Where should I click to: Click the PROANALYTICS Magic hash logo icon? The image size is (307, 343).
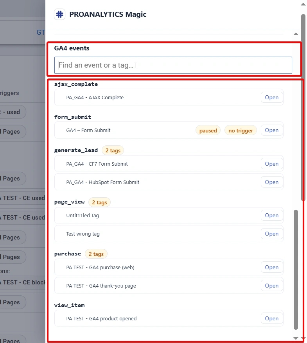(x=59, y=14)
